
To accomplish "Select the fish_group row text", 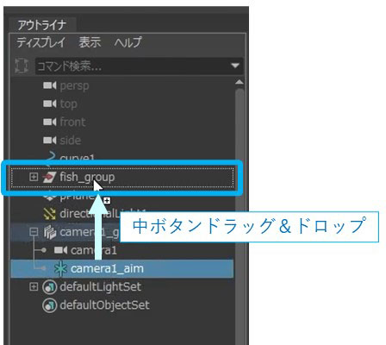I will tap(87, 177).
